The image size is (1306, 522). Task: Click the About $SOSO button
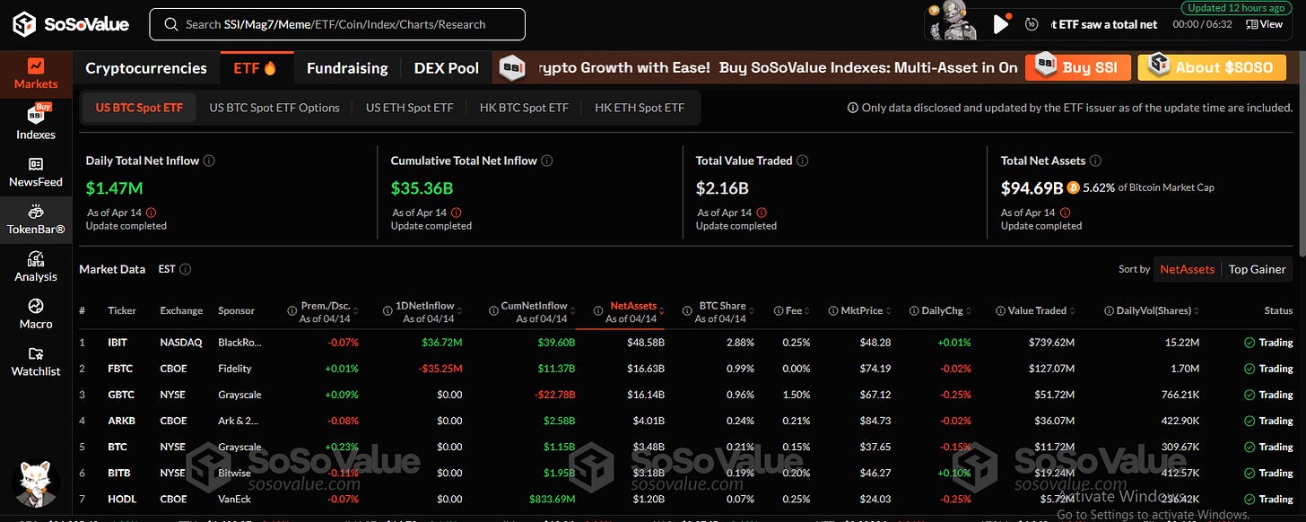pyautogui.click(x=1210, y=67)
